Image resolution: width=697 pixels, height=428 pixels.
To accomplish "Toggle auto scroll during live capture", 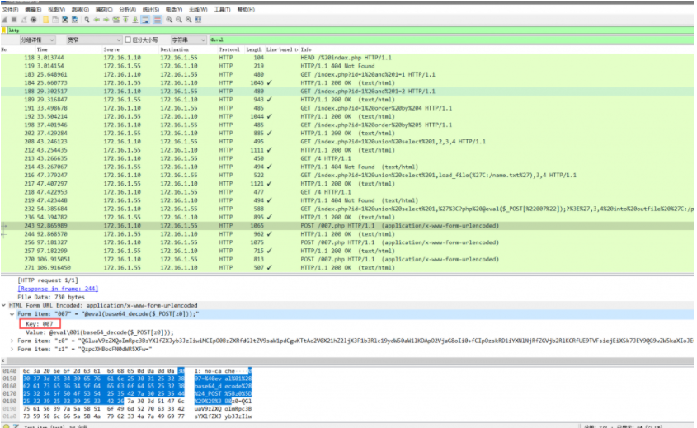I will [x=145, y=20].
